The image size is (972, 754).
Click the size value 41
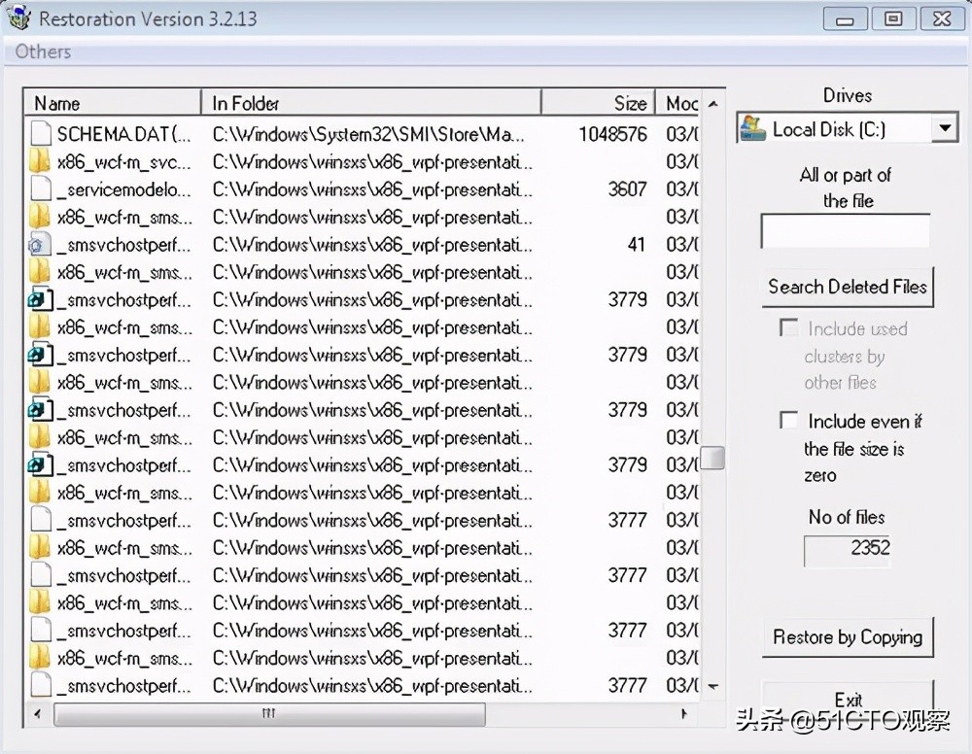[637, 245]
